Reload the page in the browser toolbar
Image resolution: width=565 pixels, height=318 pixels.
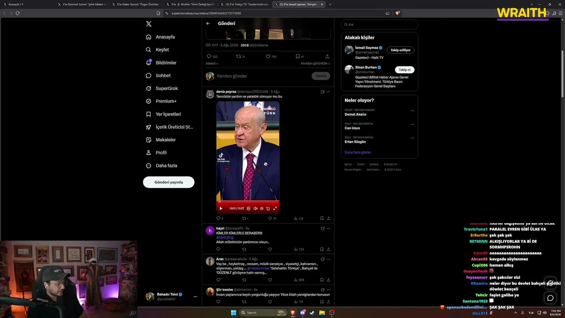[18, 13]
